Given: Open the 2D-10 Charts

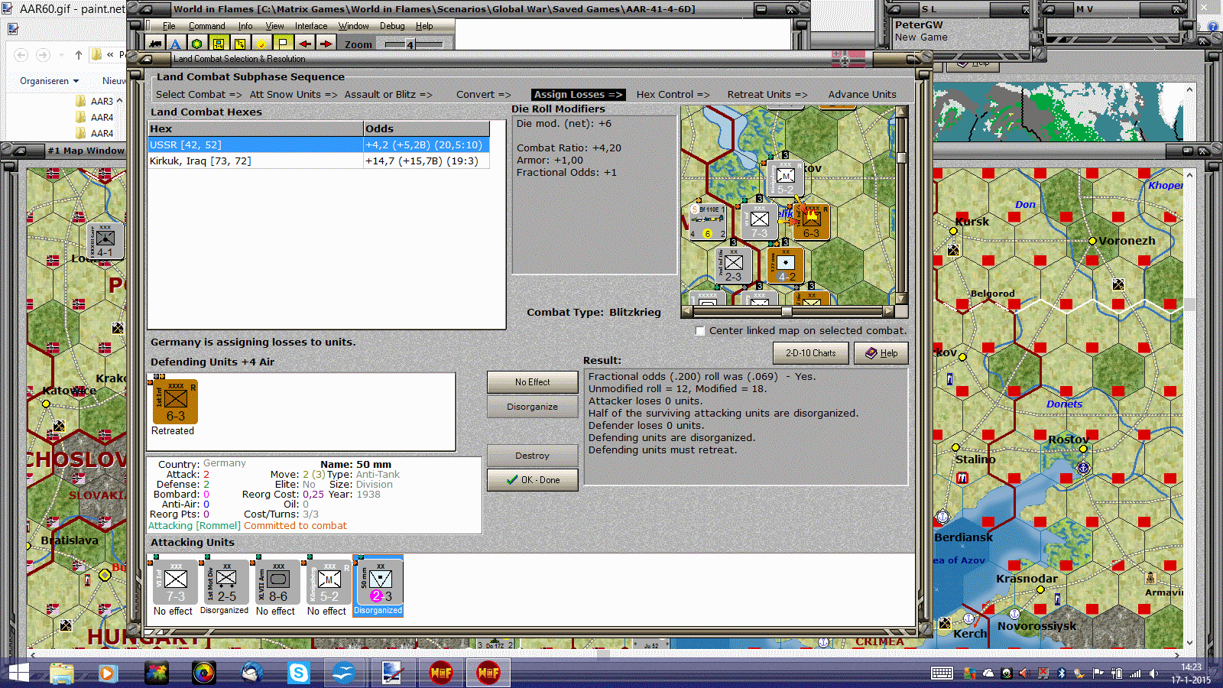Looking at the screenshot, I should click(x=810, y=353).
